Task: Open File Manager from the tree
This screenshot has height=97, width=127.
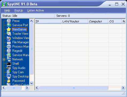Action: coord(21,42)
